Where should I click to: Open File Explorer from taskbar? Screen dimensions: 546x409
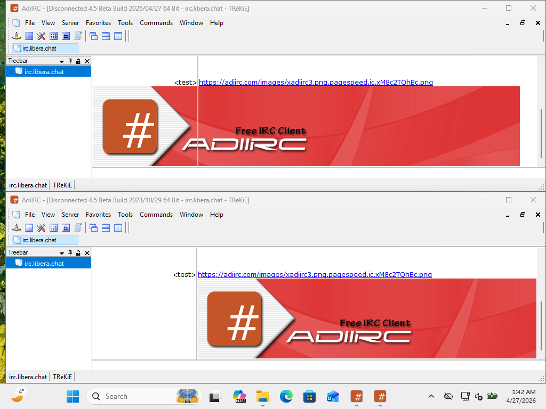(262, 396)
